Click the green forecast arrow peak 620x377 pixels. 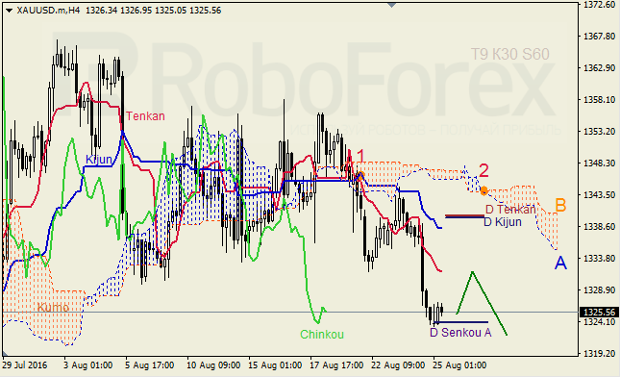point(472,272)
